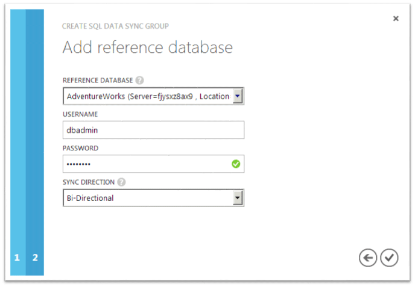
Task: Click the green password validation checkmark
Action: coord(236,164)
